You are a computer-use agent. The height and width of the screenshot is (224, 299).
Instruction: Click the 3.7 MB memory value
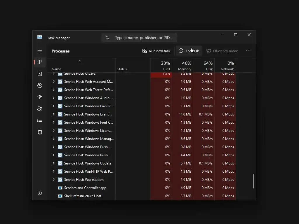click(186, 196)
